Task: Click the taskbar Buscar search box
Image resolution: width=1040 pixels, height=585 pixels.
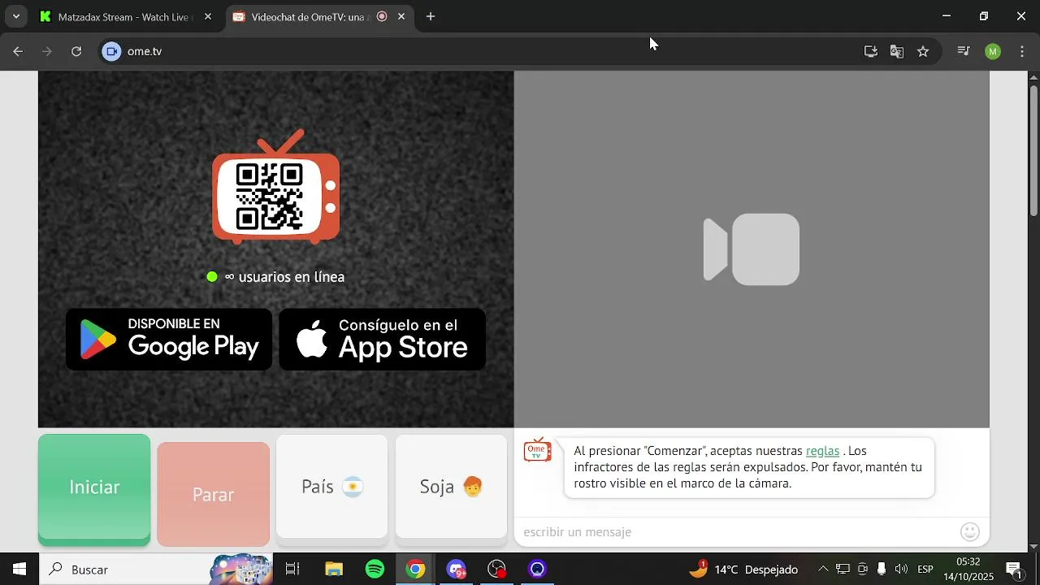Action: point(157,570)
